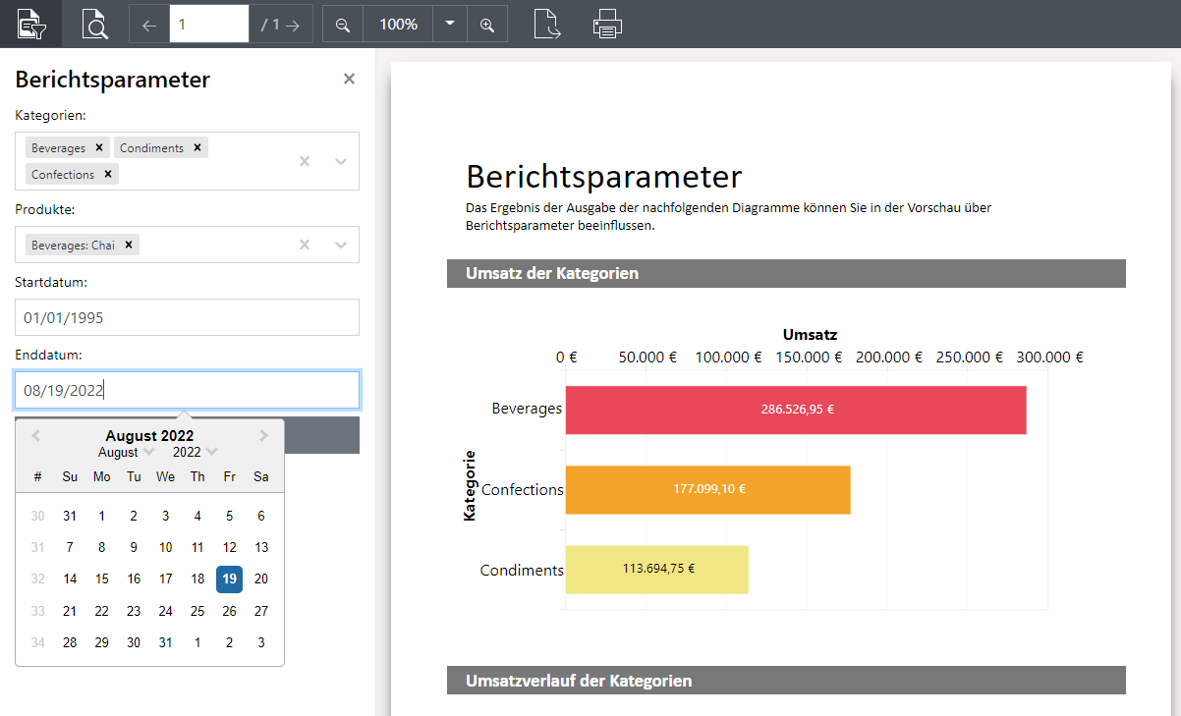Open the year 2022 selector in calendar
Screen dimensions: 1181x716
tap(195, 453)
